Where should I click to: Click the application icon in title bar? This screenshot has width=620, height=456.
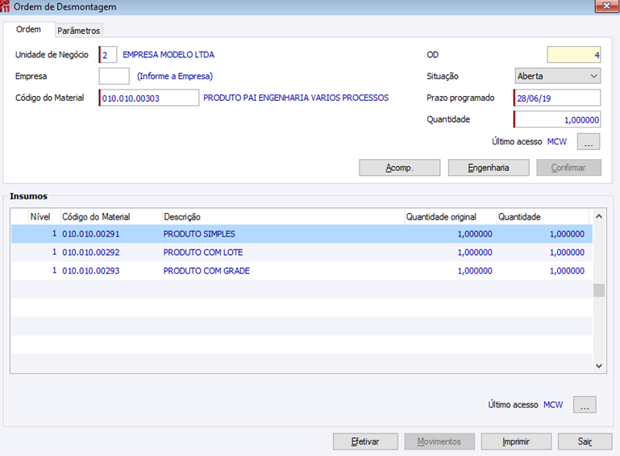click(x=5, y=6)
